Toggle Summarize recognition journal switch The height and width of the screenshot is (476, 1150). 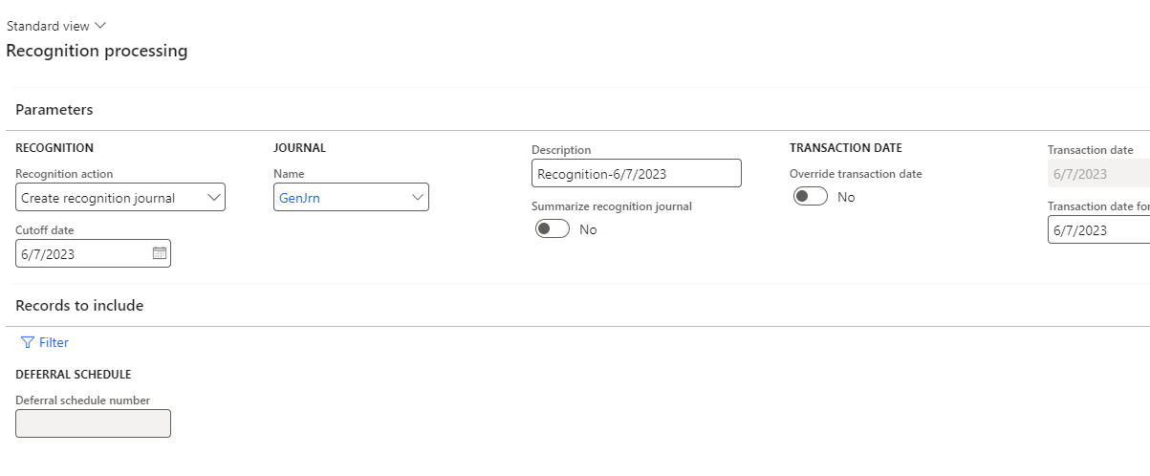(553, 229)
